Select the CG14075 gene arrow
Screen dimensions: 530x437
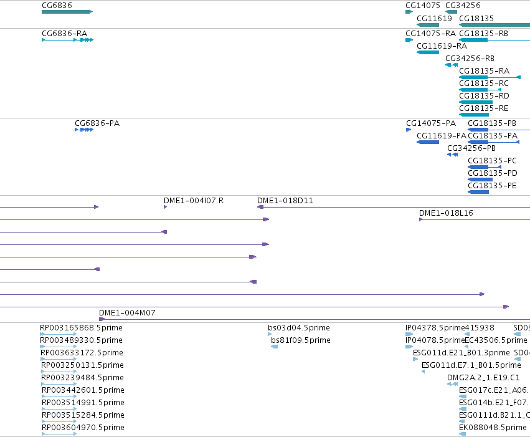point(409,12)
